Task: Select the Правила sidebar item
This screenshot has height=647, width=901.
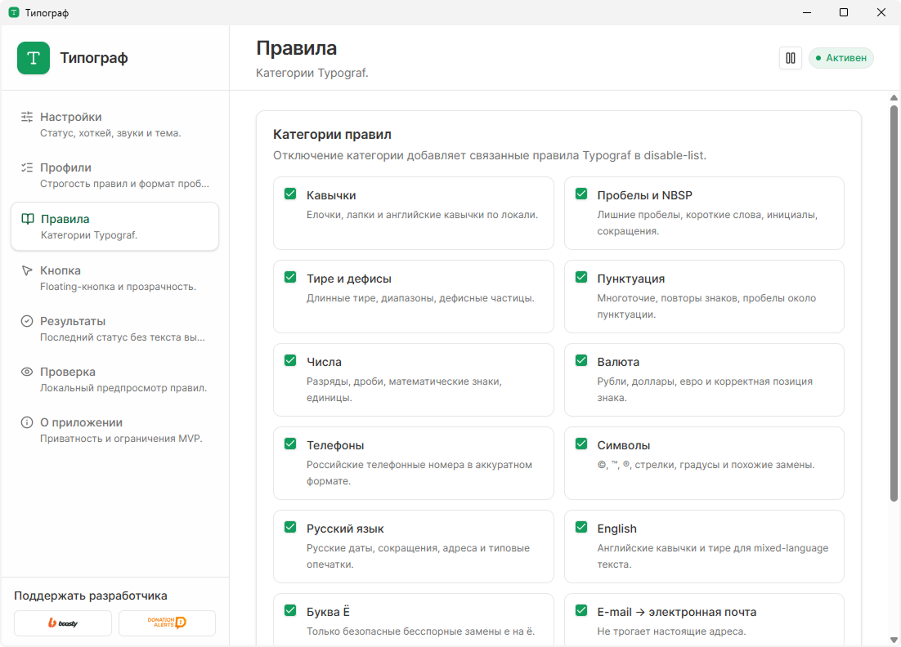Action: (x=115, y=226)
